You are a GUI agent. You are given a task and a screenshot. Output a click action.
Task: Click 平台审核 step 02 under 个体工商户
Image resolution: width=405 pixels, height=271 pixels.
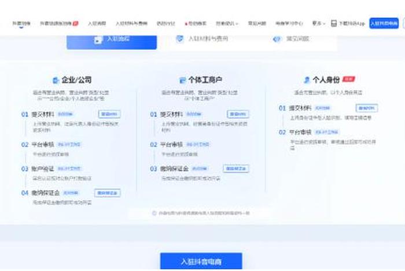coord(171,144)
